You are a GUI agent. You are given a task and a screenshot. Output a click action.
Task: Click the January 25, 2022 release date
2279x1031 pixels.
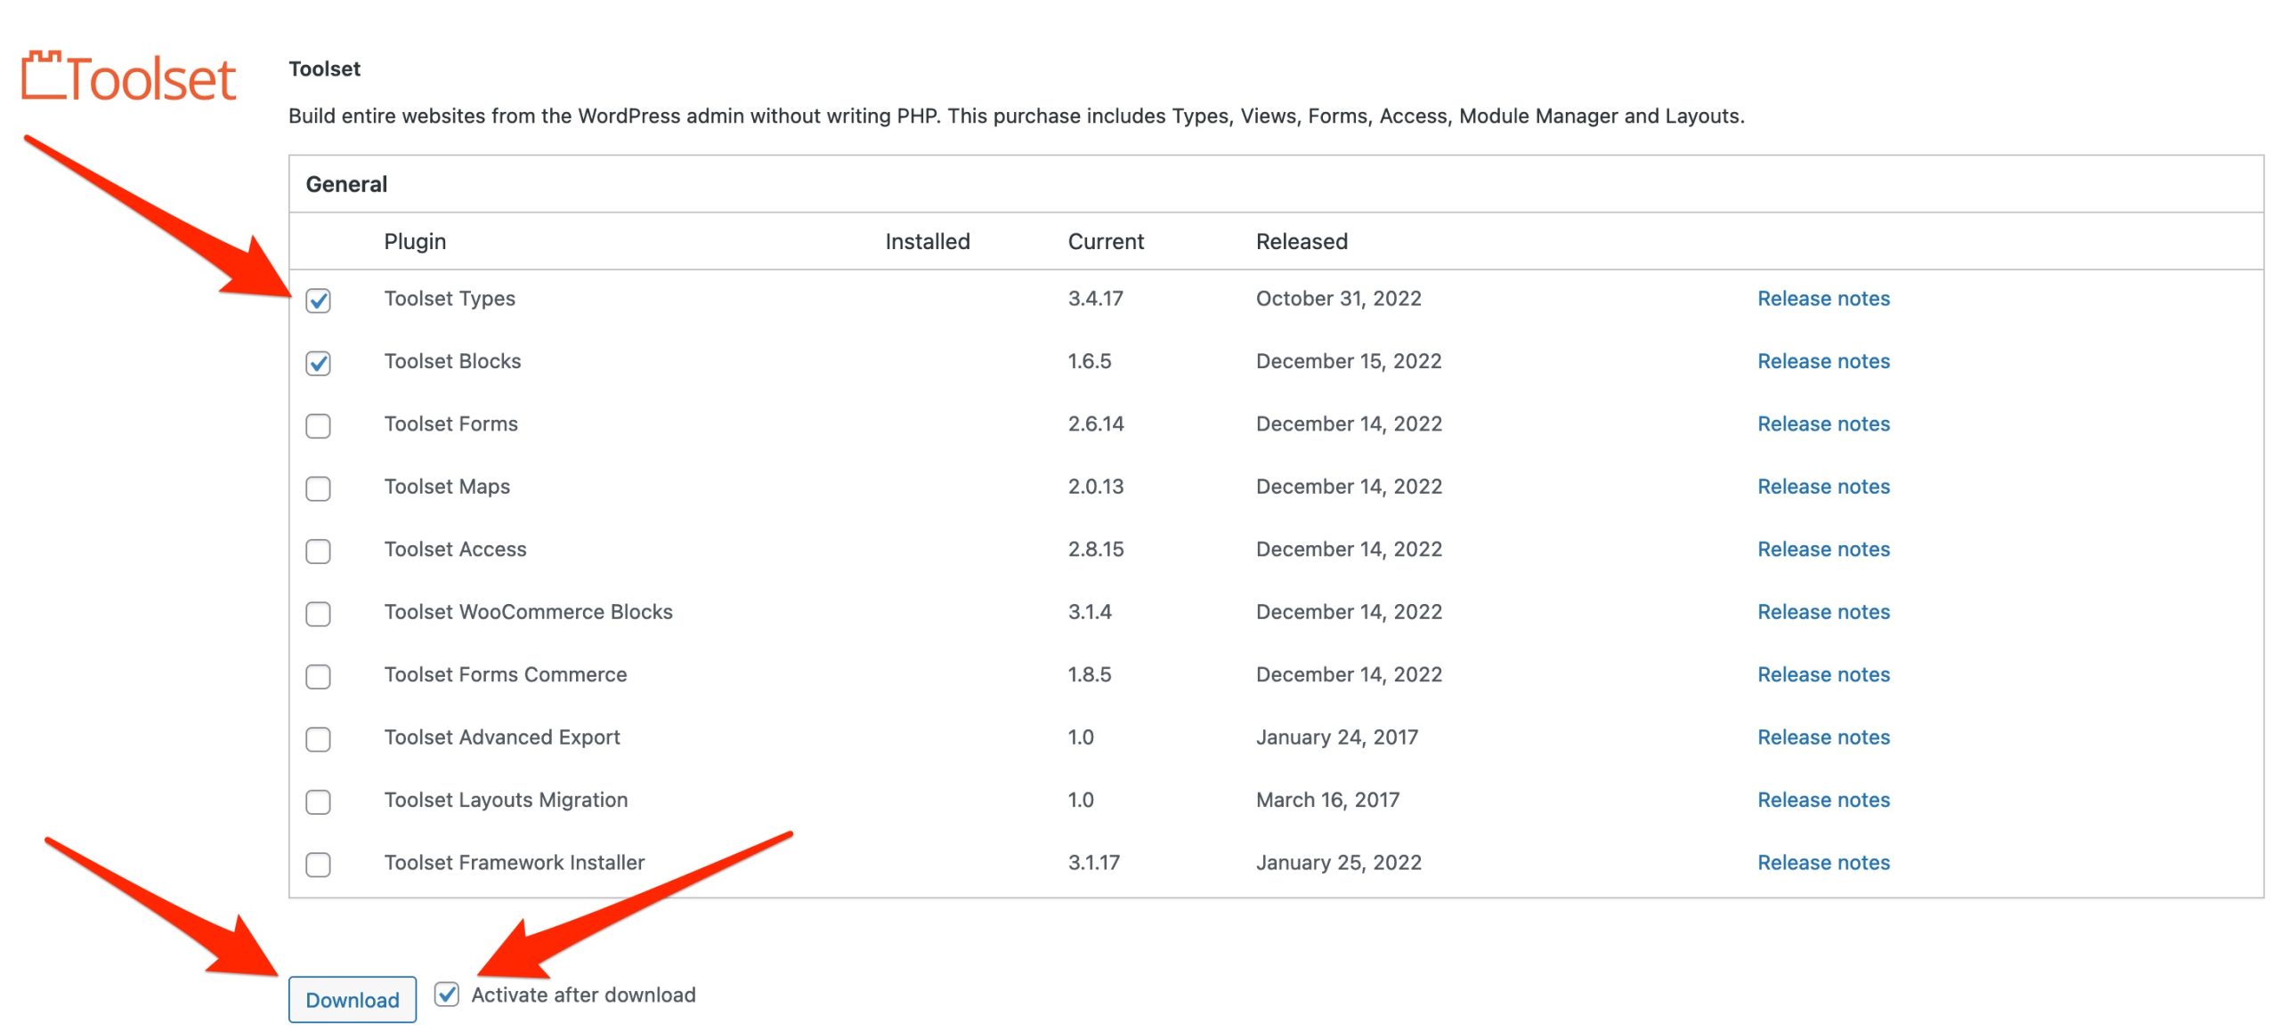(x=1338, y=863)
